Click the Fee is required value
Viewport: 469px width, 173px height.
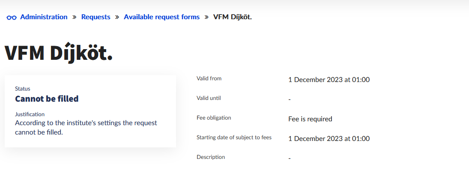[310, 119]
